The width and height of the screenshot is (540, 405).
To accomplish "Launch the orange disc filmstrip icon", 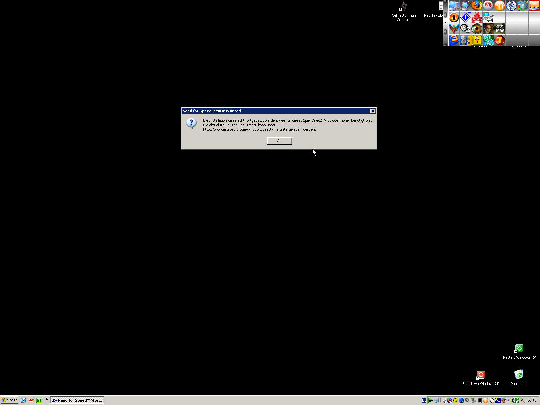I will (534, 6).
